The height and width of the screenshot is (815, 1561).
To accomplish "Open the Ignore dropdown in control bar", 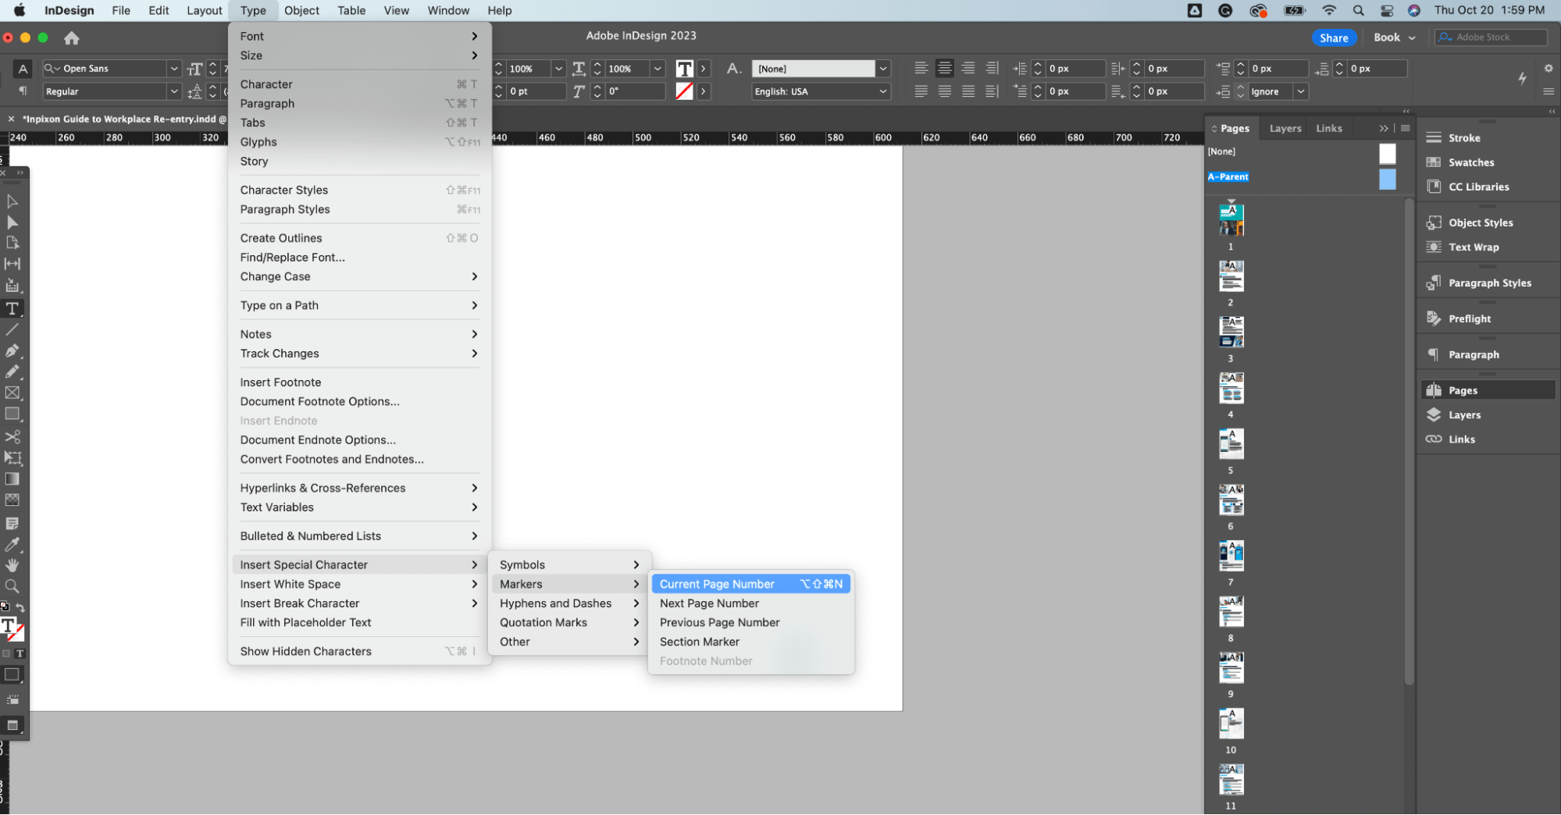I will 1301,91.
